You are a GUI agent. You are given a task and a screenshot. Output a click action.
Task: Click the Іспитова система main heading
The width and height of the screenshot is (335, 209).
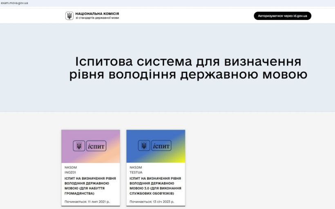(x=188, y=68)
